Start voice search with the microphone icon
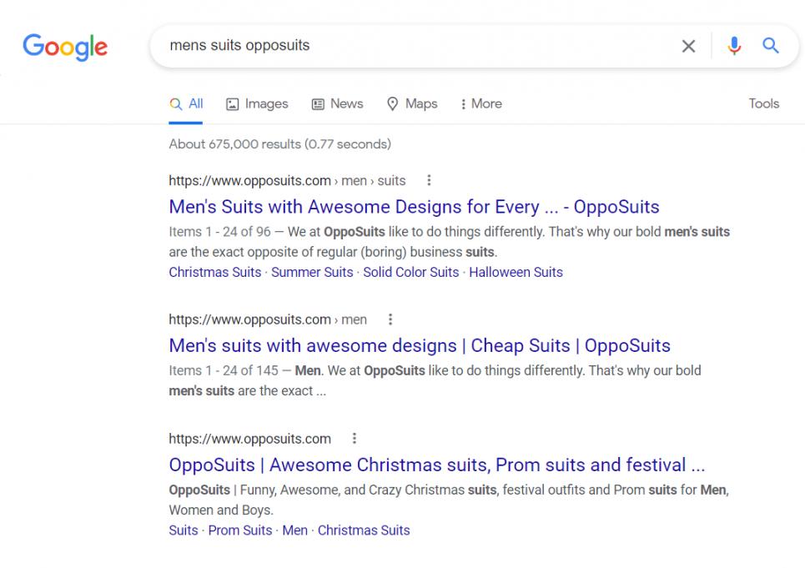Viewport: 805px width, 568px height. tap(734, 46)
